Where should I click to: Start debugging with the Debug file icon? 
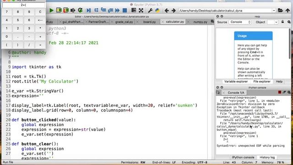[89, 10]
